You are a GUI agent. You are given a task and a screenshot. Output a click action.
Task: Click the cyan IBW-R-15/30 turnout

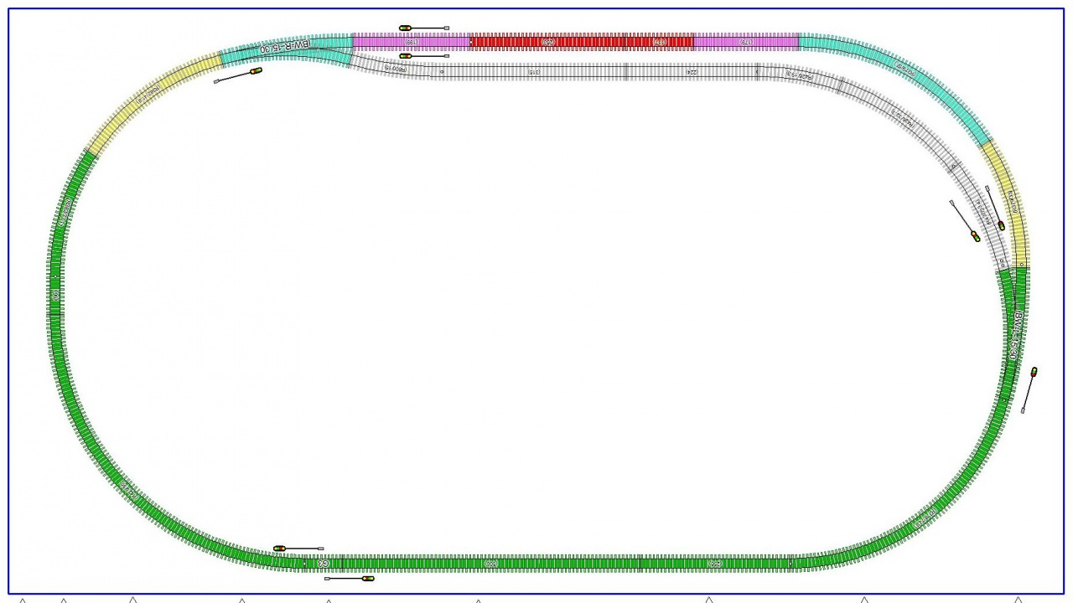[285, 49]
